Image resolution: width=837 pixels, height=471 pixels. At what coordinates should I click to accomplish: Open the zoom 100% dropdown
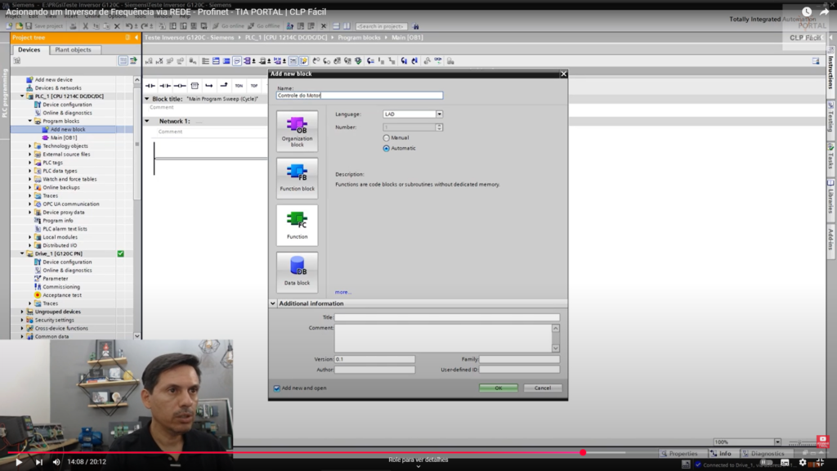(x=777, y=442)
